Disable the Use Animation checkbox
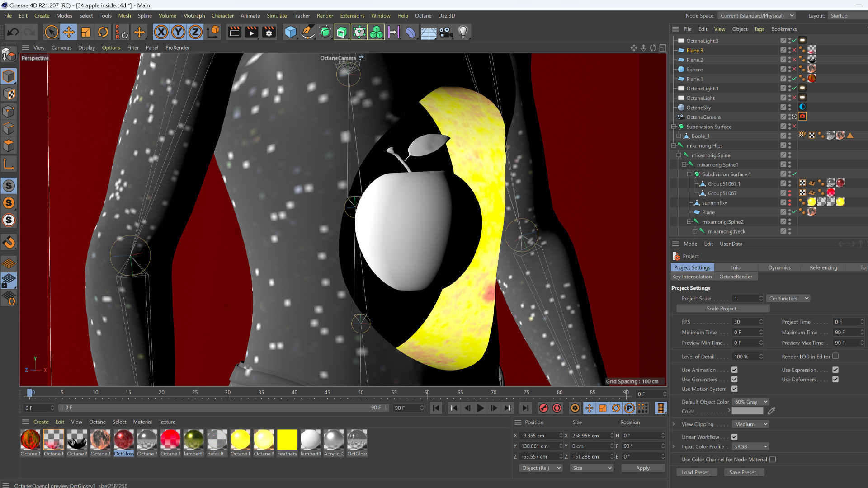 (x=734, y=370)
